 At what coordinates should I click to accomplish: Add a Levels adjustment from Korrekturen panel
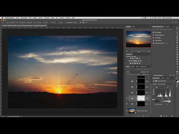[133, 58]
